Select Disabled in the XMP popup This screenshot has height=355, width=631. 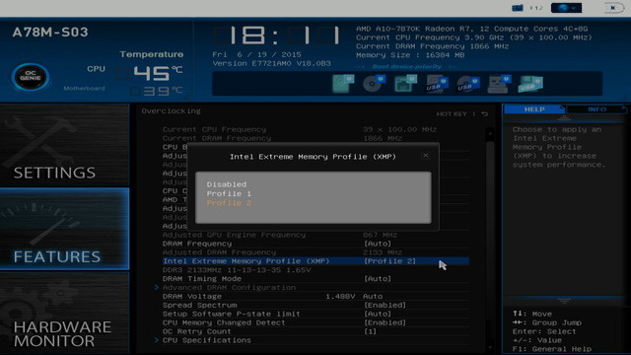pyautogui.click(x=227, y=184)
